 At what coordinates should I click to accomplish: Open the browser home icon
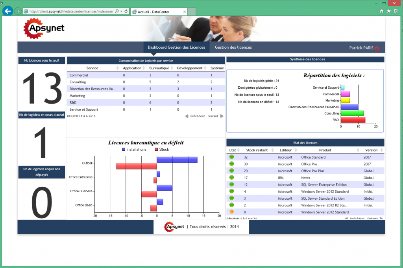381,11
